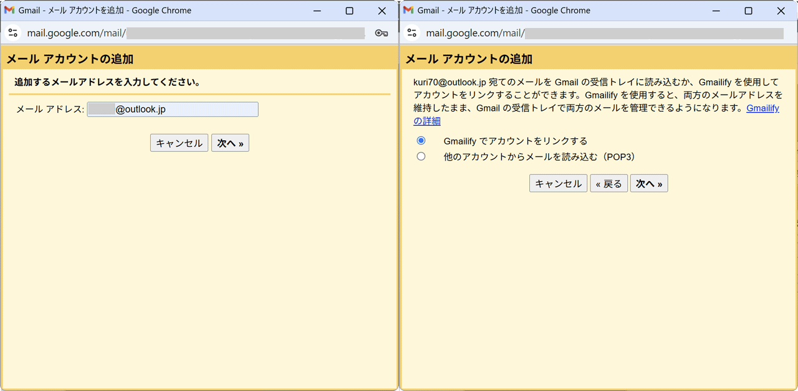Open the site info icon in the right window address bar
Screen dimensions: 798x391
412,33
